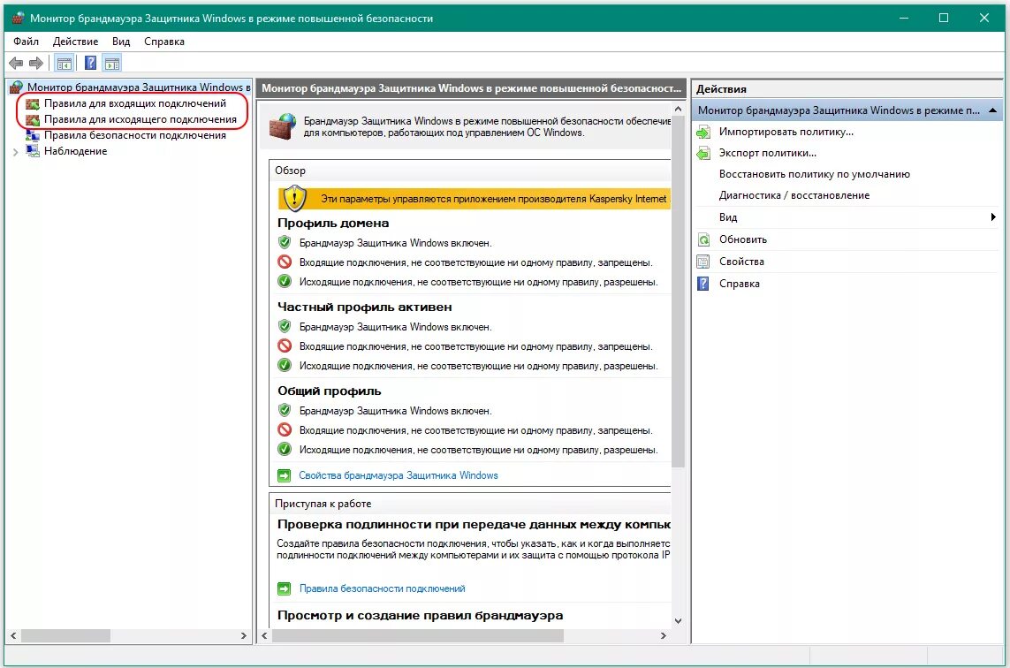
Task: Click green arrow icon beside security rules link
Action: point(284,588)
